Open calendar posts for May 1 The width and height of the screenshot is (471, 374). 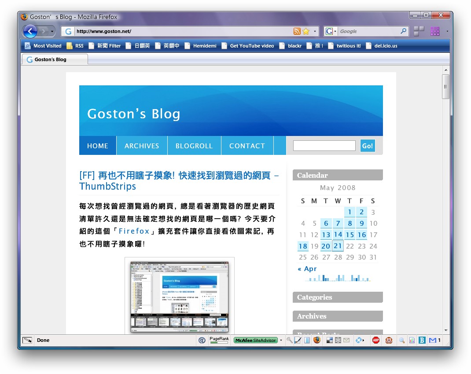[x=350, y=212]
